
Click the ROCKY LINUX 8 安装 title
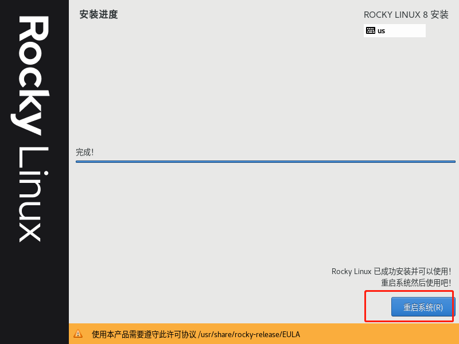pyautogui.click(x=406, y=15)
